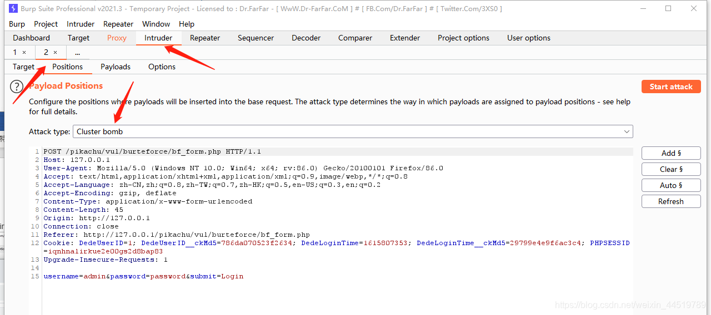Image resolution: width=711 pixels, height=315 pixels.
Task: Open the Project options tab
Action: pos(463,38)
